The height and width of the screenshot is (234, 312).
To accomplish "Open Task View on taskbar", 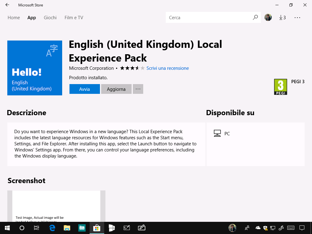I will (37, 228).
